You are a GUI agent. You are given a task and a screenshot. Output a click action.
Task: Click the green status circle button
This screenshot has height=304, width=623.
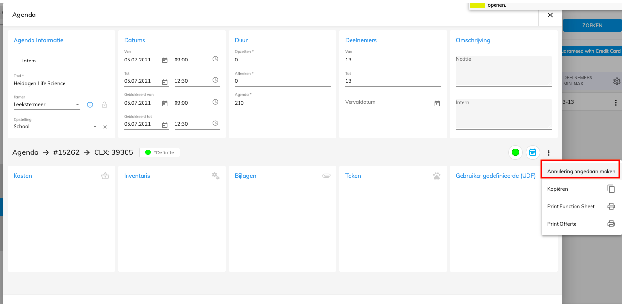[515, 152]
